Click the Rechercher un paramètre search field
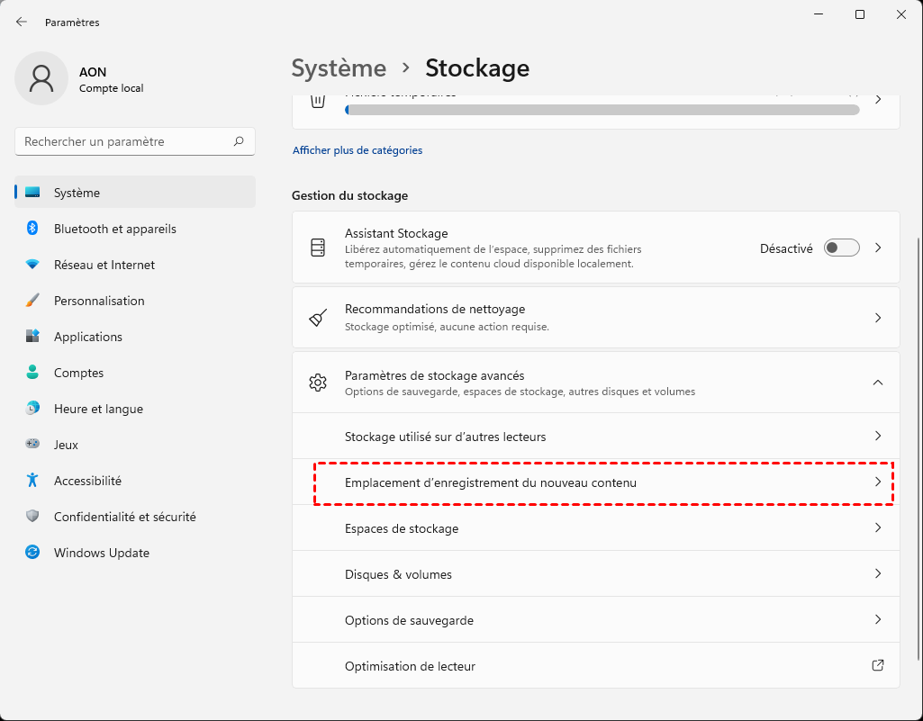Screen dimensions: 923x721 point(126,141)
